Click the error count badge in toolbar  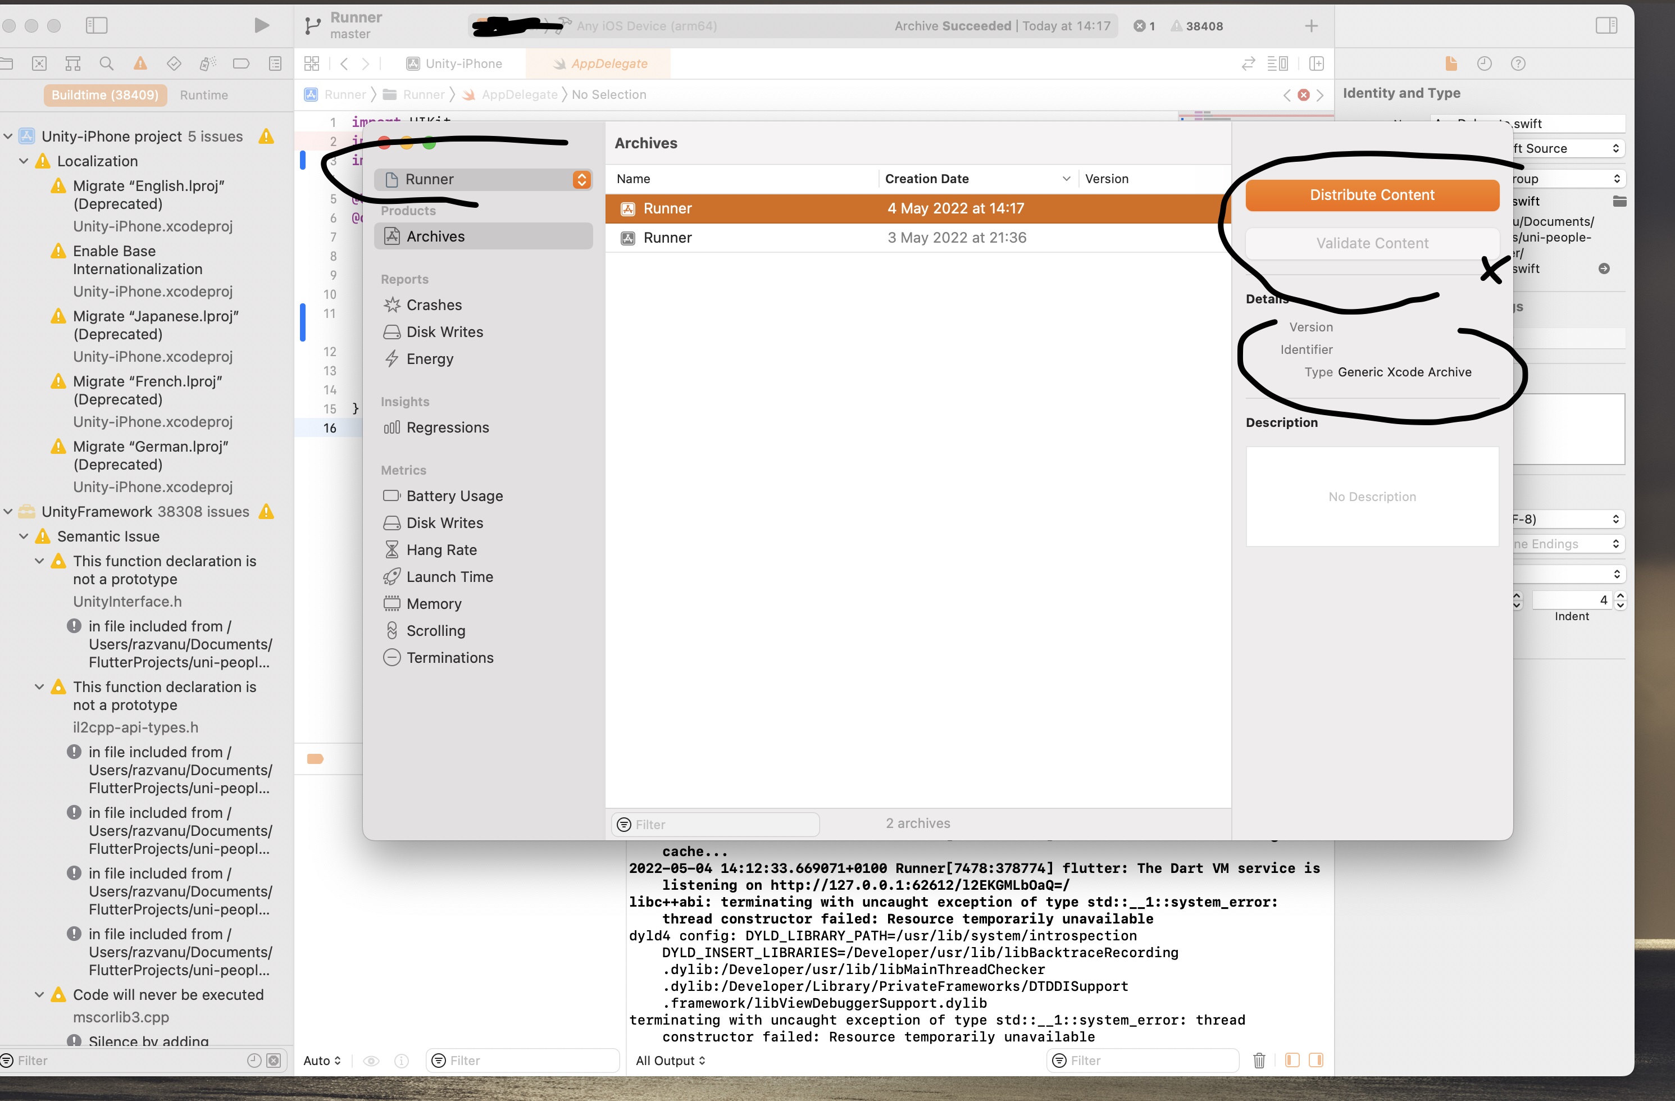(x=1144, y=26)
